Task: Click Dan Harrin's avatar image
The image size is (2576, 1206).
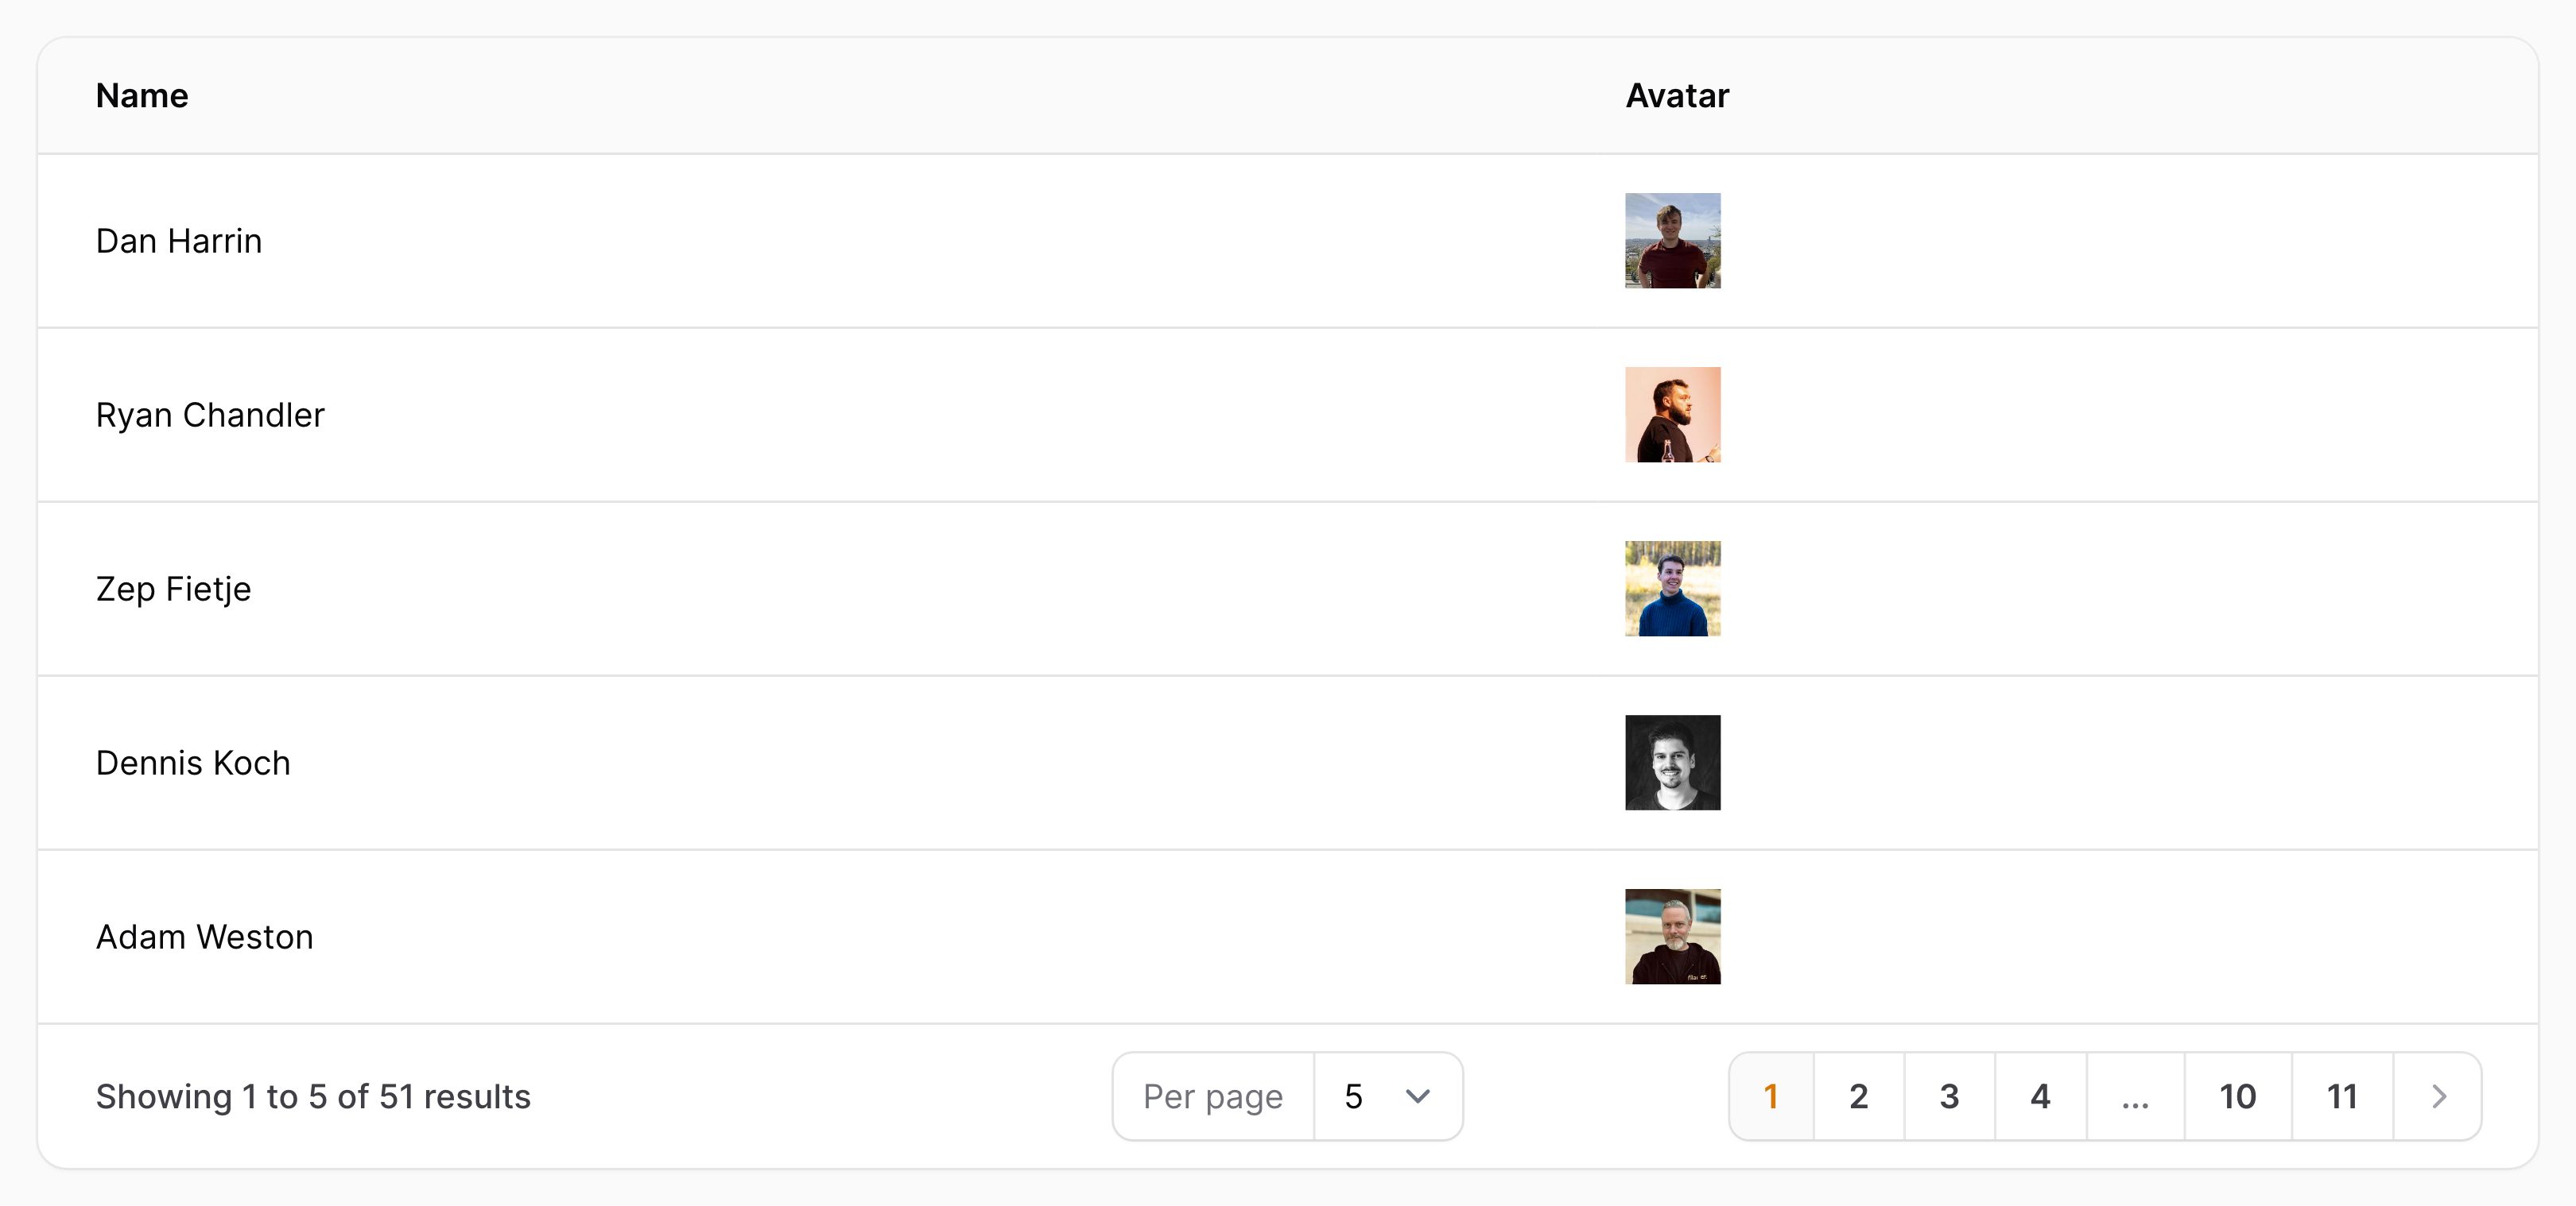Action: [x=1673, y=241]
